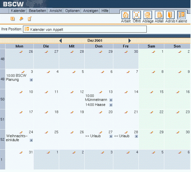
Task: Open the Bearbeiten menu
Action: 37,11
